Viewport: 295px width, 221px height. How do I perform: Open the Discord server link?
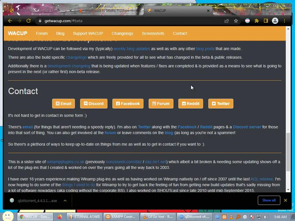pos(247,127)
